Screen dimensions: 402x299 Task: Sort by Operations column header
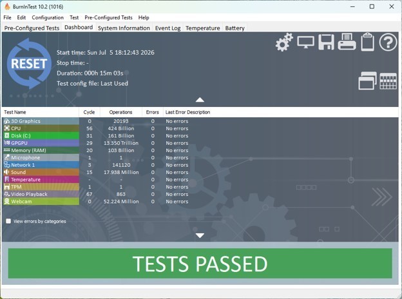(120, 112)
